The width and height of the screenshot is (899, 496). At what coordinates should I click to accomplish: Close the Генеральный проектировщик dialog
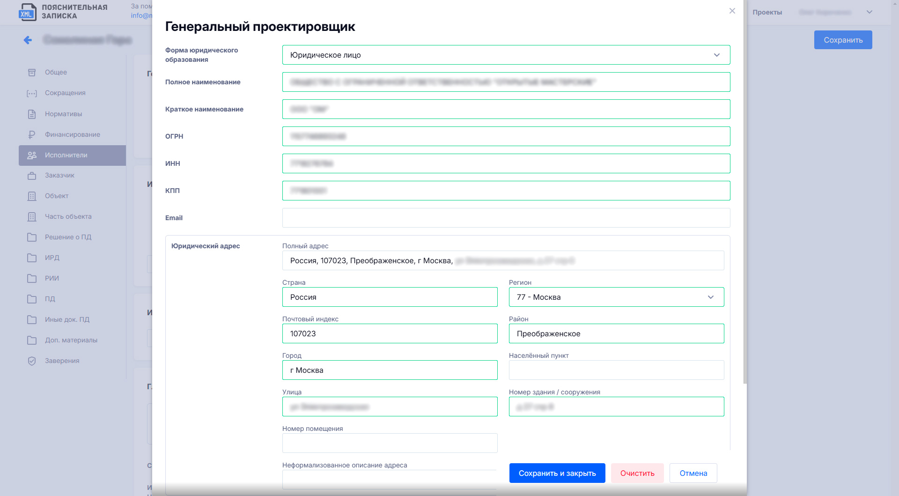tap(732, 11)
